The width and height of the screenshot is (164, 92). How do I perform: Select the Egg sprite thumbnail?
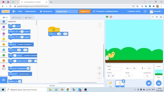click(120, 84)
